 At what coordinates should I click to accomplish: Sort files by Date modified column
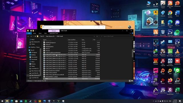point(74,40)
